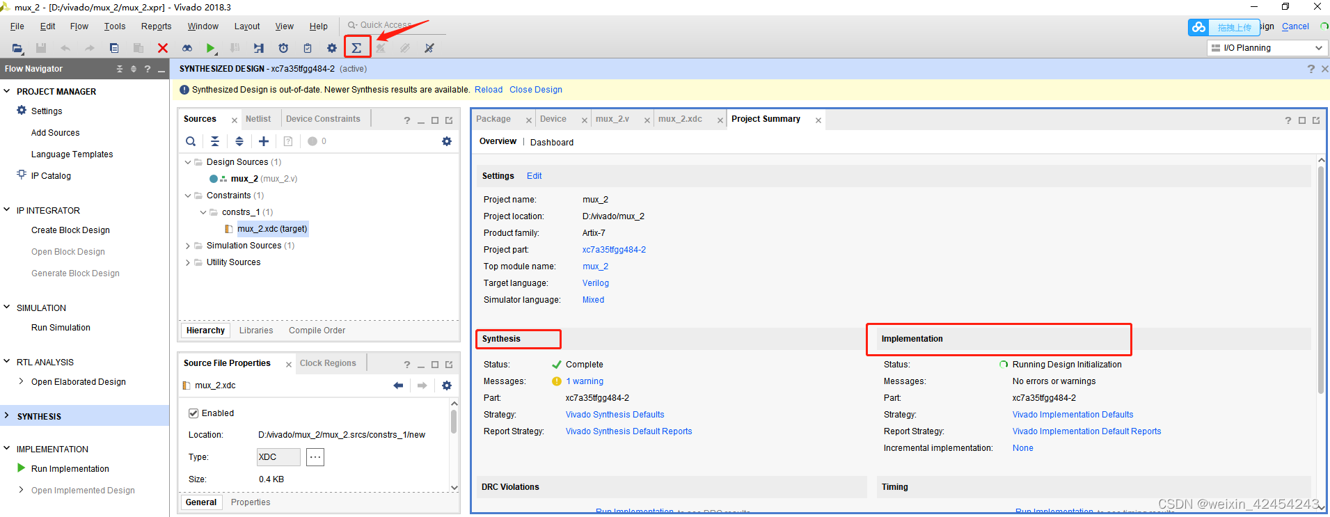The width and height of the screenshot is (1330, 517).
Task: Expand Simulation Sources folder
Action: [x=188, y=246]
